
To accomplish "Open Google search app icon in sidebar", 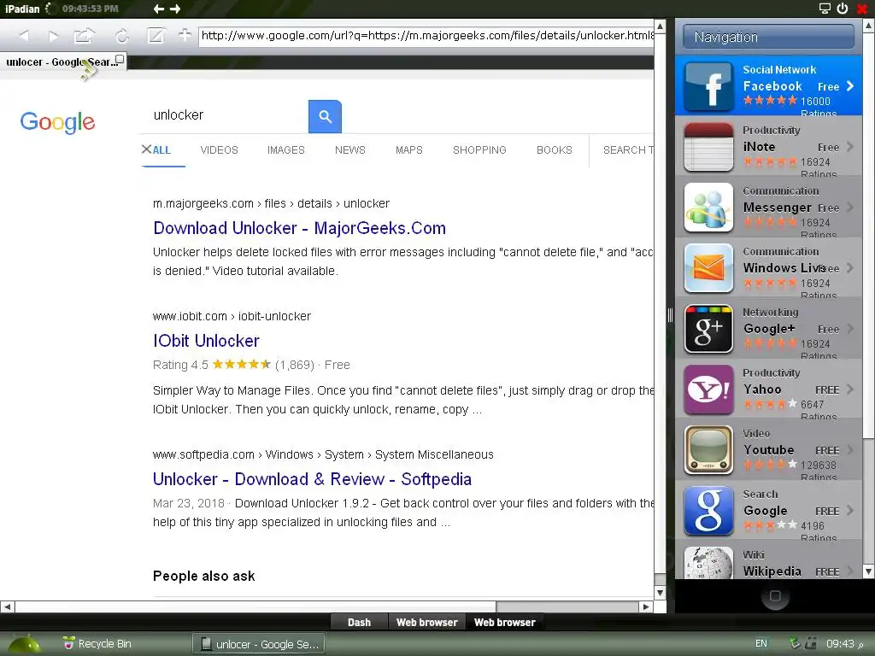I will (708, 511).
